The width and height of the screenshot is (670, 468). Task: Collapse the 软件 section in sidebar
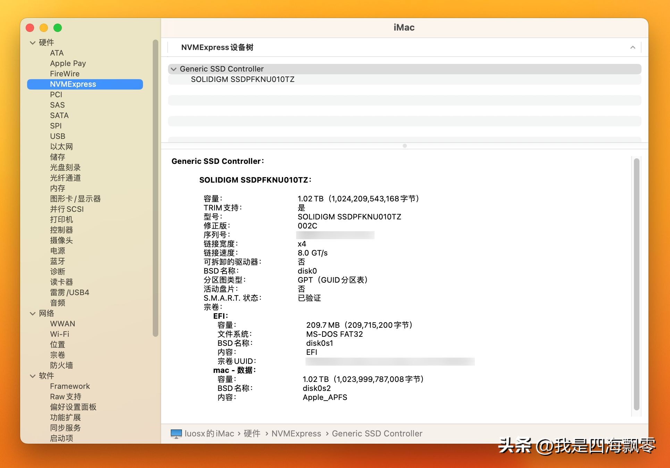(33, 376)
